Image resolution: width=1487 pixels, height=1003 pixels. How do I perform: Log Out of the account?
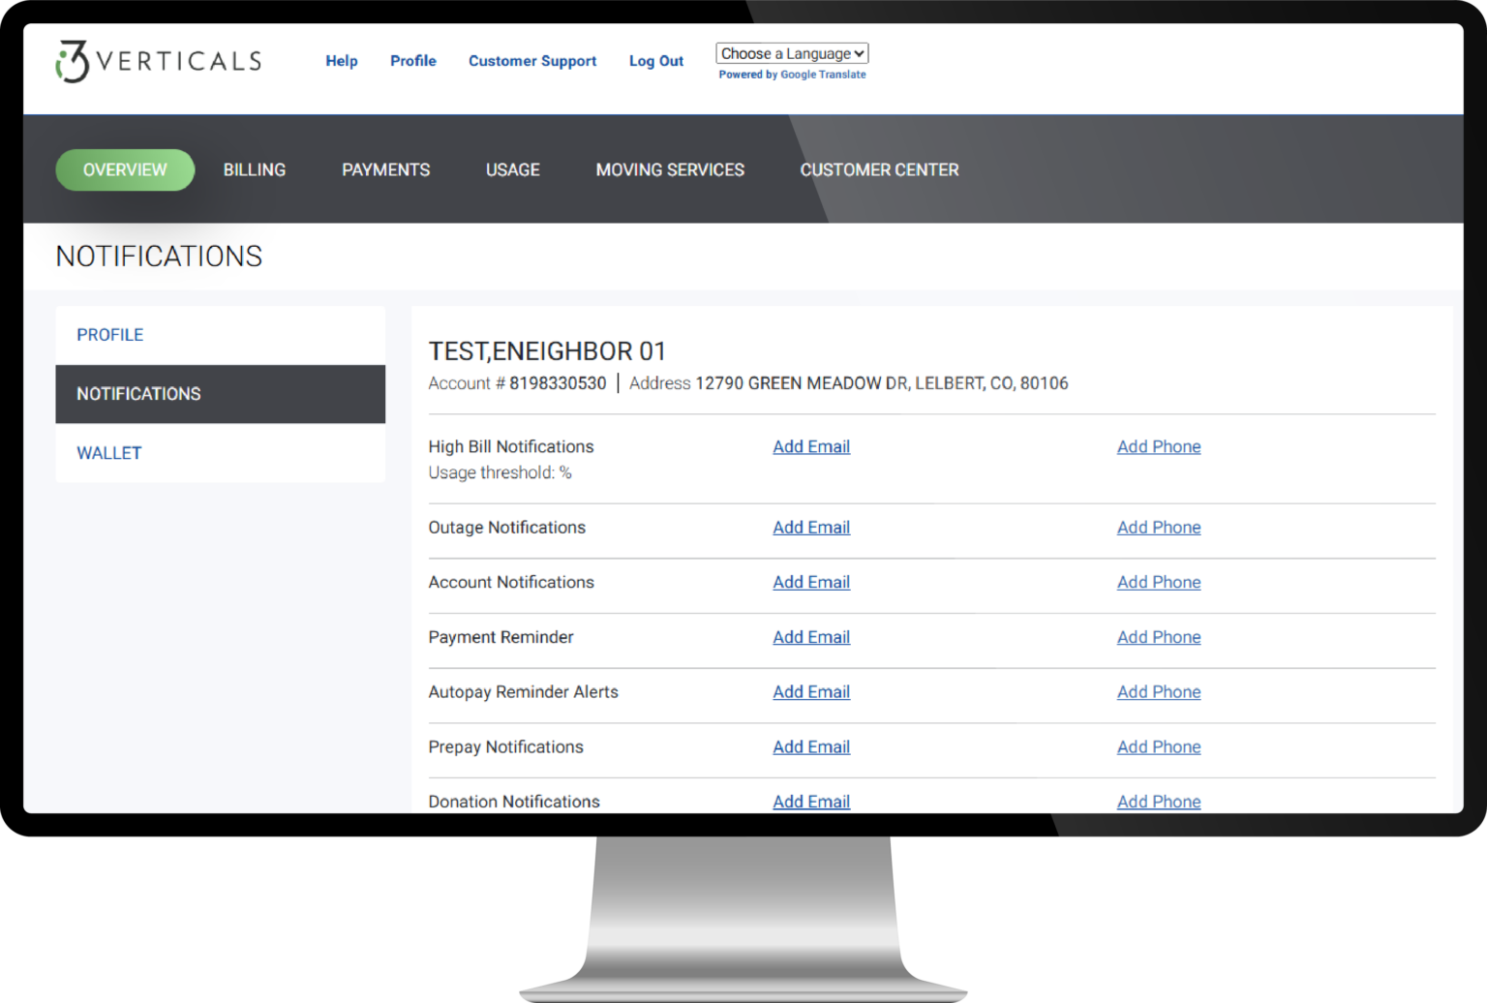coord(655,60)
